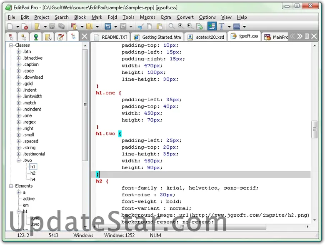
Task: Toggle the highlighted indent toolbar button
Action: pos(212,27)
